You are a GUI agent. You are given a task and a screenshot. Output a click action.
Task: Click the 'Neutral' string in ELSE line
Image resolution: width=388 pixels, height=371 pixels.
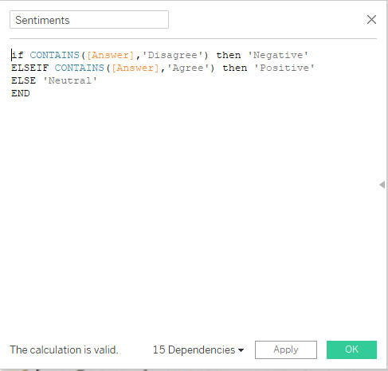pyautogui.click(x=70, y=80)
